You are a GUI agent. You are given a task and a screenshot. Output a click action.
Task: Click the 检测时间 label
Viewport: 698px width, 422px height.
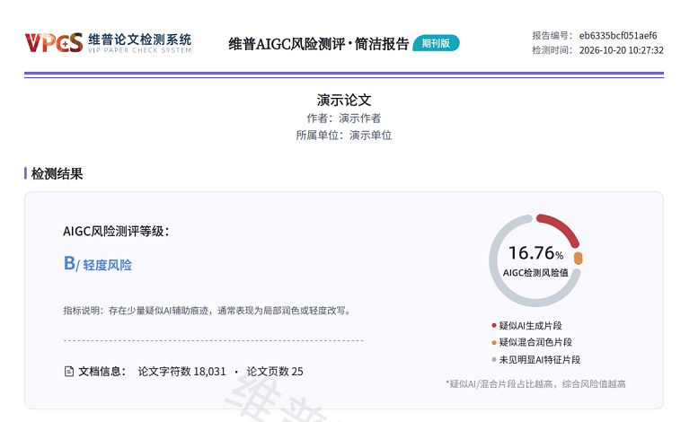tap(552, 50)
